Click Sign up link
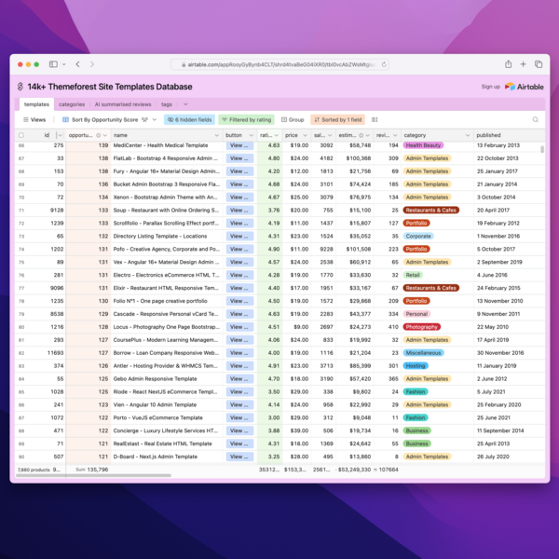The image size is (559, 559). tap(491, 87)
